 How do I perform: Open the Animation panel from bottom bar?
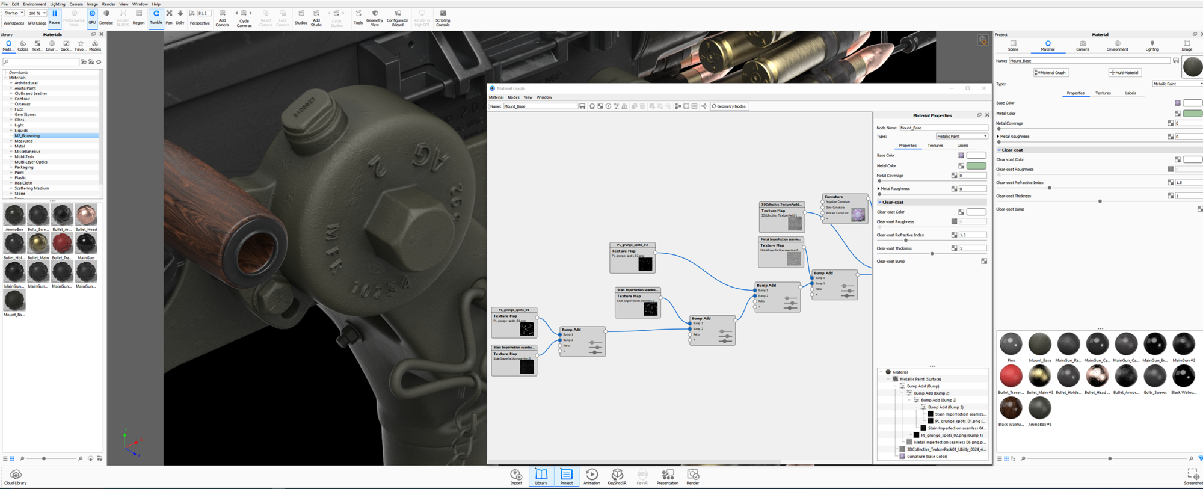[591, 476]
